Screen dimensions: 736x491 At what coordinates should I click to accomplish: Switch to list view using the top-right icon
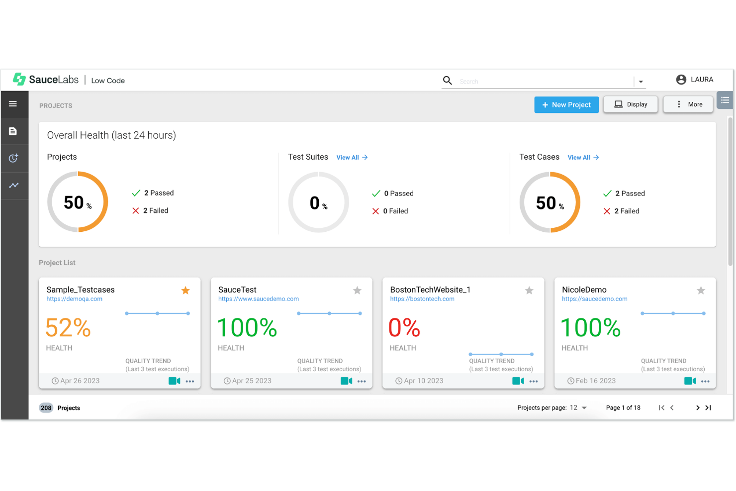tap(725, 100)
